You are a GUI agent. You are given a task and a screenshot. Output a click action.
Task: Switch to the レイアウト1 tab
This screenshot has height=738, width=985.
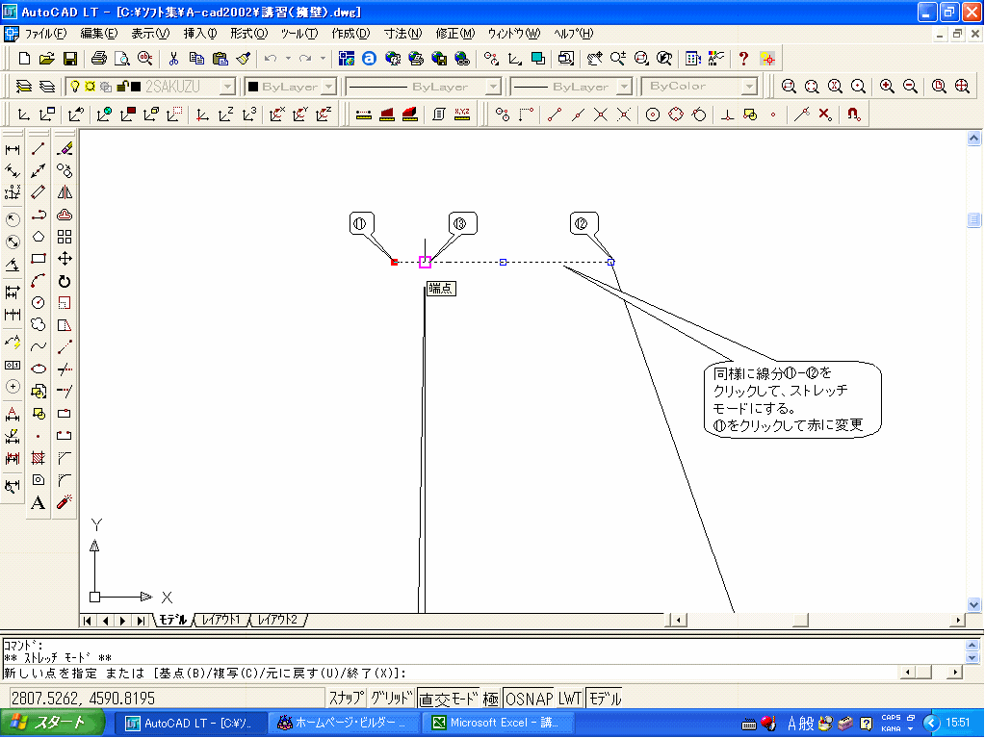221,620
